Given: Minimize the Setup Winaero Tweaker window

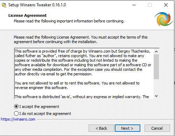Looking at the screenshot, I should tap(134, 5).
